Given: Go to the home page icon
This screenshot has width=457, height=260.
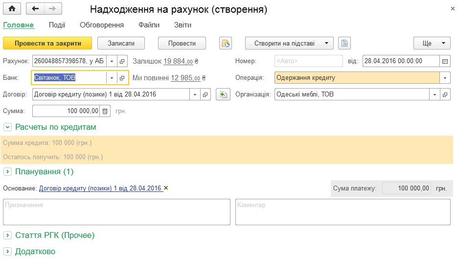Looking at the screenshot, I should point(12,9).
